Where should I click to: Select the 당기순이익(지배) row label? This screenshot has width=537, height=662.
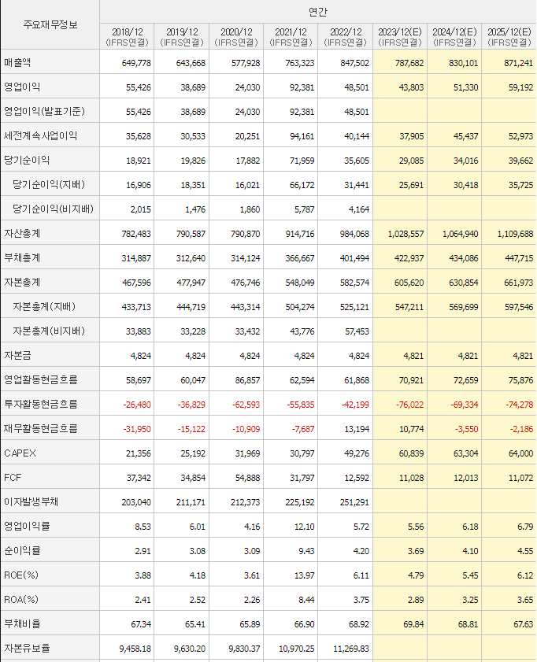coord(49,184)
